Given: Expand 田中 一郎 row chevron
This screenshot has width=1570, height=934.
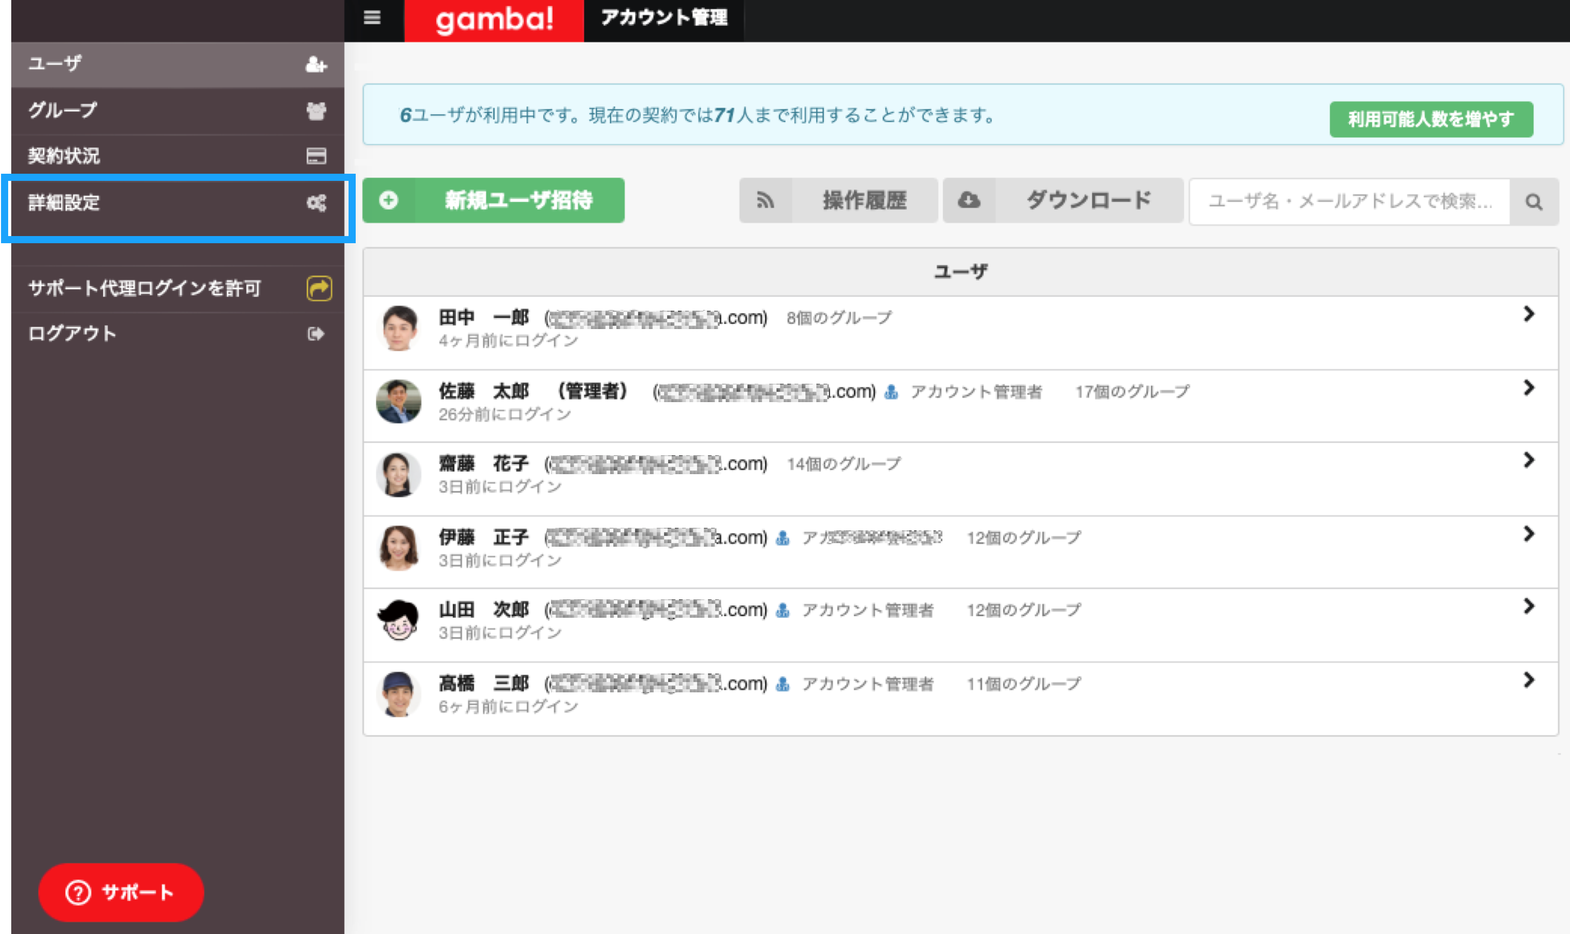Looking at the screenshot, I should click(1529, 313).
